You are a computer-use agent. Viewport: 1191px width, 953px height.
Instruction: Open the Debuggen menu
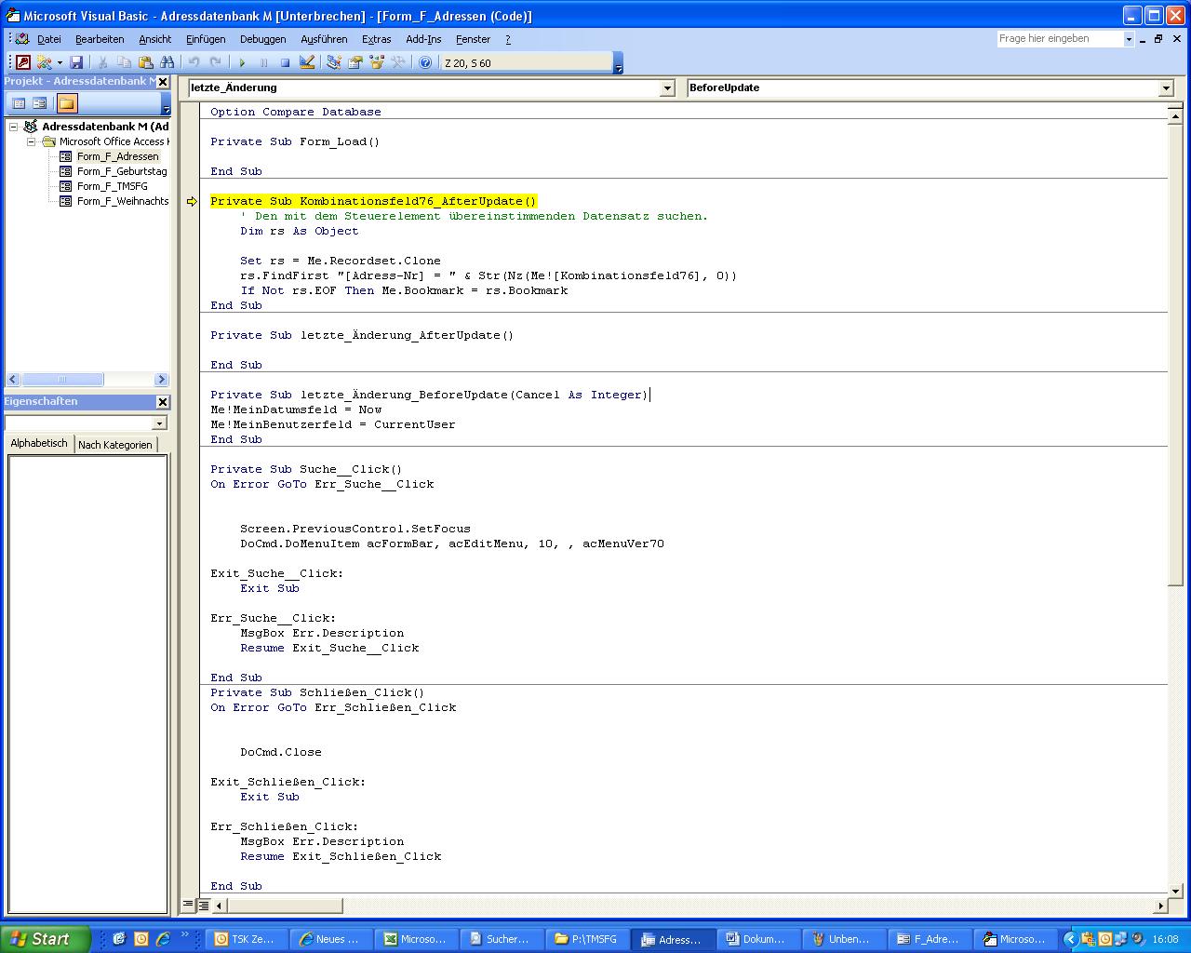[263, 39]
